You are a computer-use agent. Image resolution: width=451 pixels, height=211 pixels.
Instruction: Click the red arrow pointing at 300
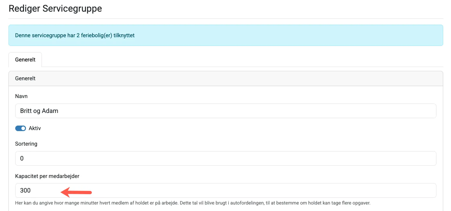tap(77, 192)
